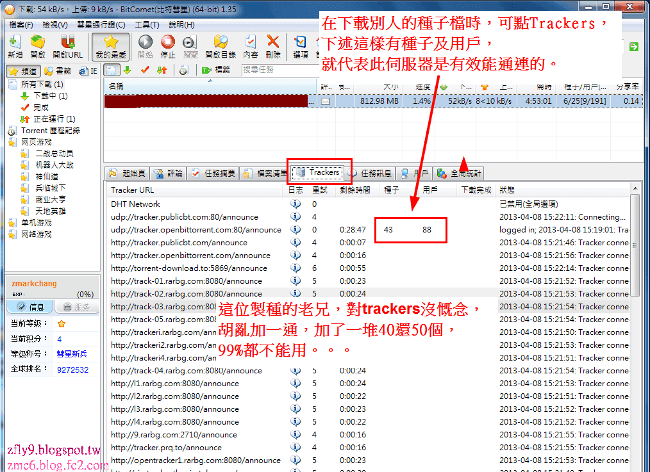This screenshot has width=650, height=472.
Task: Open the 說明(H) menu
Action: click(181, 25)
